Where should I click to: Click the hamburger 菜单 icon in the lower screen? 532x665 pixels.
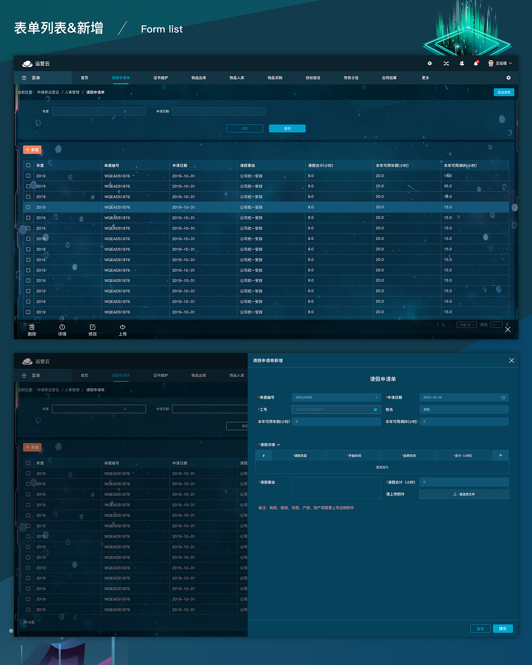[x=24, y=375]
